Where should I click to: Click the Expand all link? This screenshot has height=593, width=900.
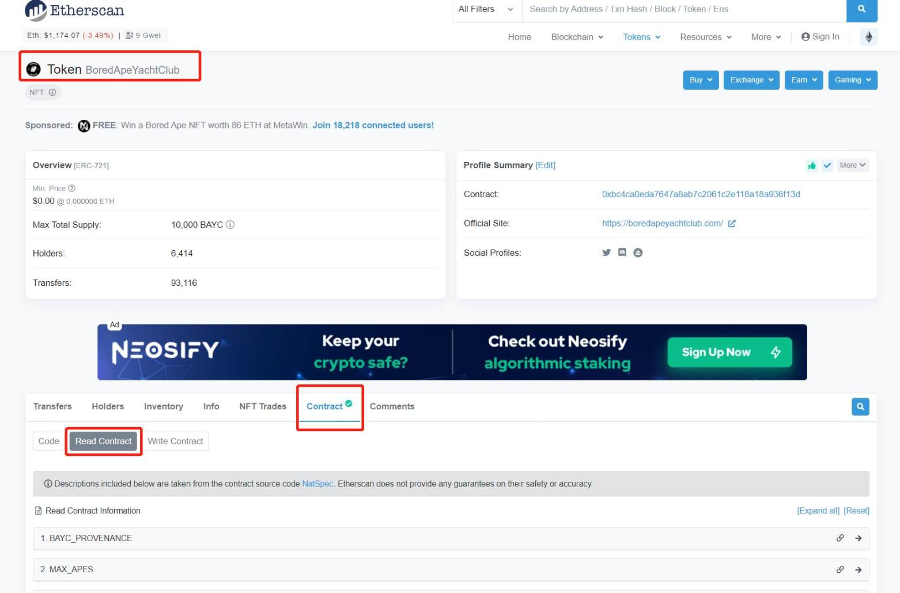click(818, 511)
